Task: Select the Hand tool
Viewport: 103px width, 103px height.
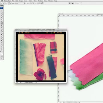Action: [2, 48]
